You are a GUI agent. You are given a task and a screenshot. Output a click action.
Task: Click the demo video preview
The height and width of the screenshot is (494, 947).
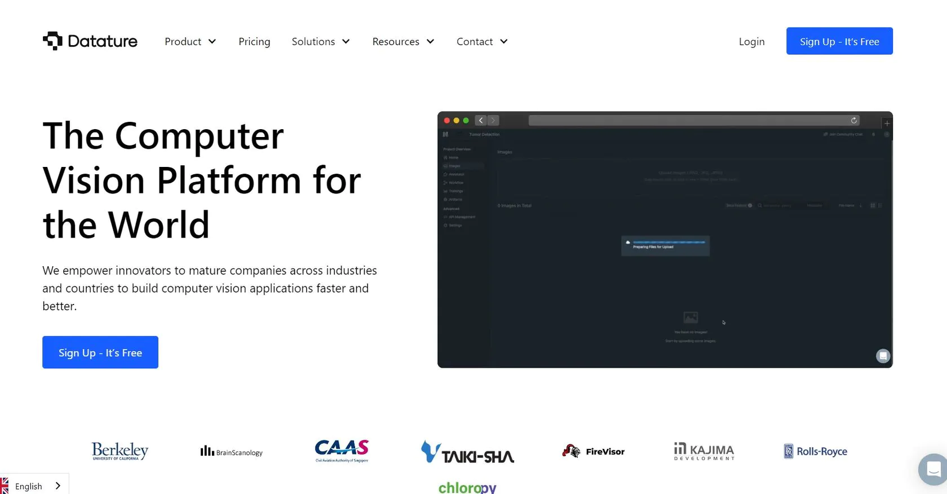pos(665,240)
